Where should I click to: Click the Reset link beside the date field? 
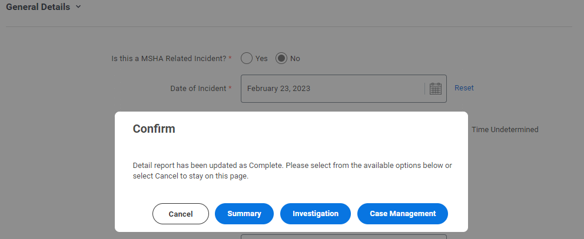464,88
